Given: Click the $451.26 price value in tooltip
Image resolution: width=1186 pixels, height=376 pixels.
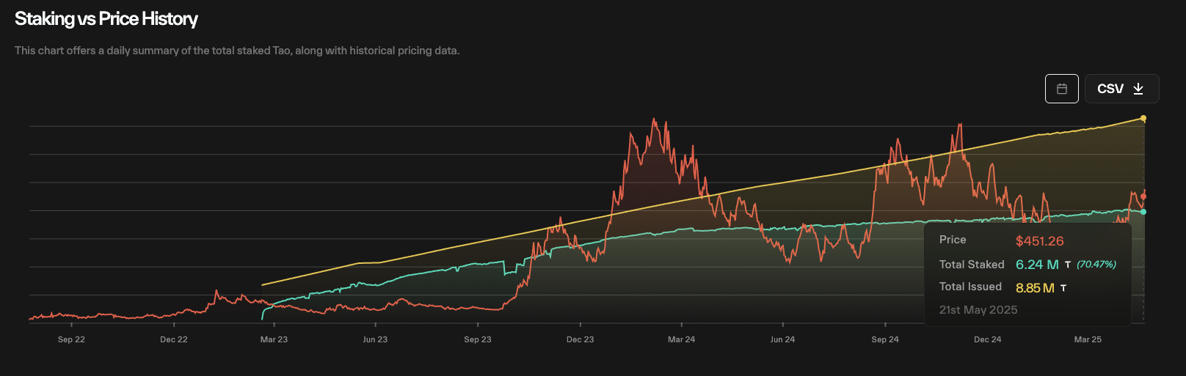Looking at the screenshot, I should click(x=1039, y=241).
